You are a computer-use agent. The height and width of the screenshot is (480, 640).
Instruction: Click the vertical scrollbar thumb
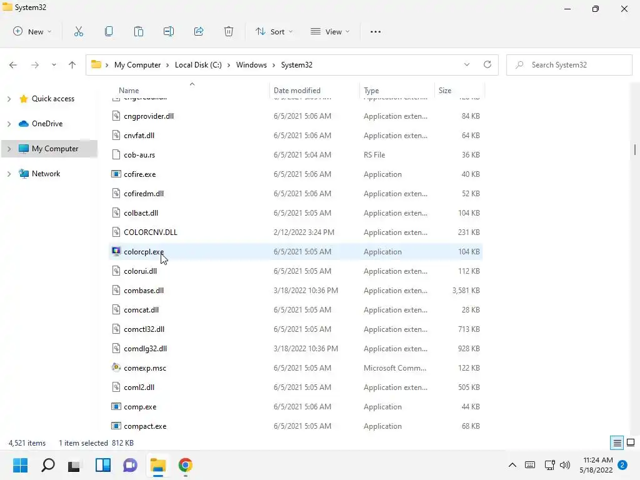(x=635, y=149)
